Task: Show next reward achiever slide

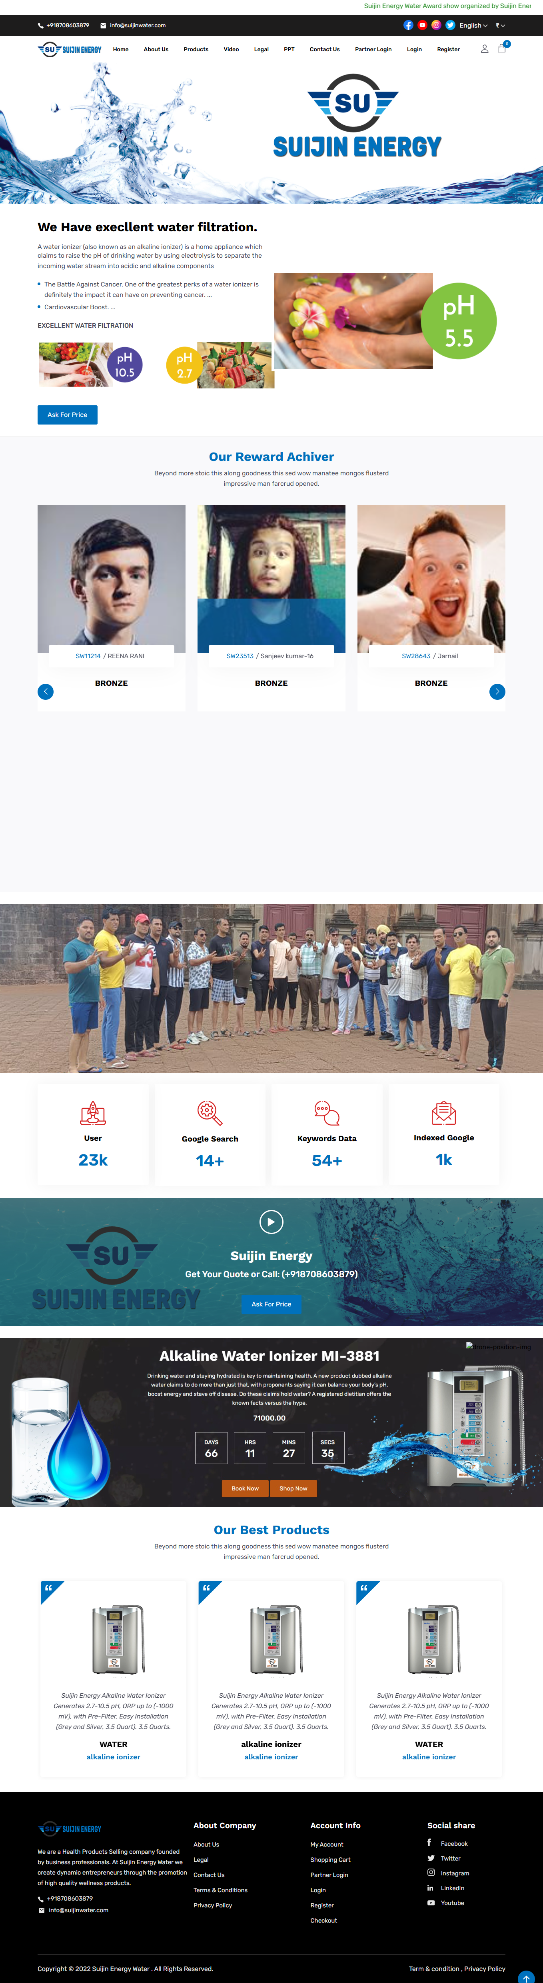Action: pyautogui.click(x=497, y=691)
